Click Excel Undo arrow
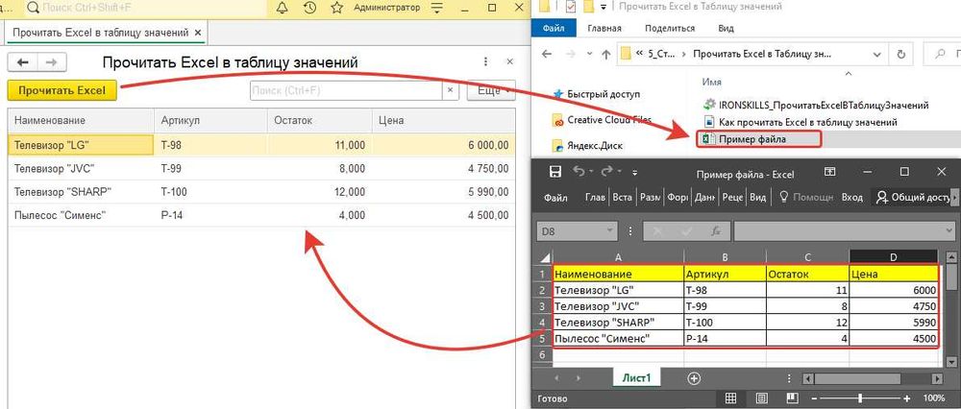Viewport: 961px width, 409px height. pyautogui.click(x=579, y=172)
